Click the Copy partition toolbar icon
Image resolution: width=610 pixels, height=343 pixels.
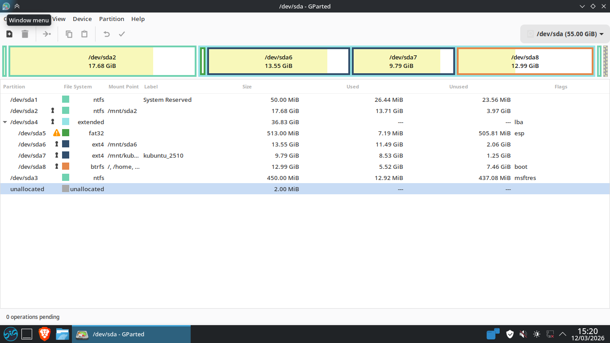click(x=69, y=34)
